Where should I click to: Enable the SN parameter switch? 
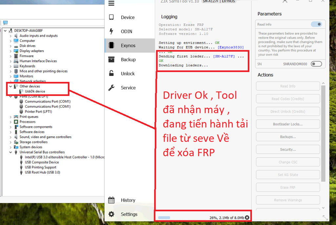[317, 64]
